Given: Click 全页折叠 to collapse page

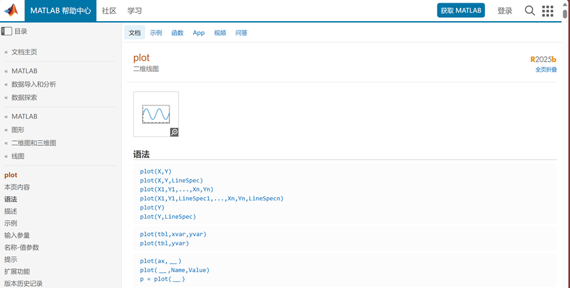Looking at the screenshot, I should [x=546, y=69].
